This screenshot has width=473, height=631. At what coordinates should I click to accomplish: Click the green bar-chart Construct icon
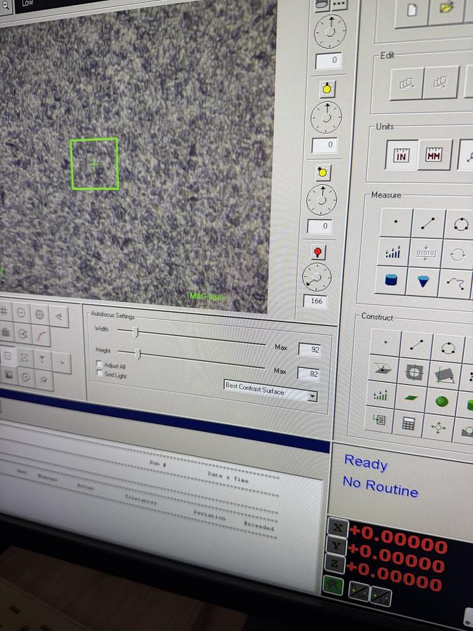pyautogui.click(x=380, y=395)
